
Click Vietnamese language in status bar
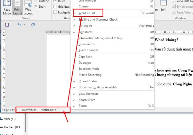coord(49,110)
